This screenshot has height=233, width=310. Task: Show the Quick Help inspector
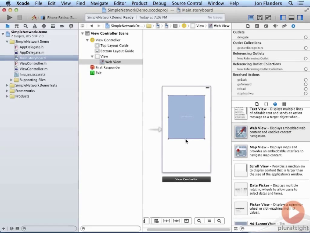(x=257, y=26)
